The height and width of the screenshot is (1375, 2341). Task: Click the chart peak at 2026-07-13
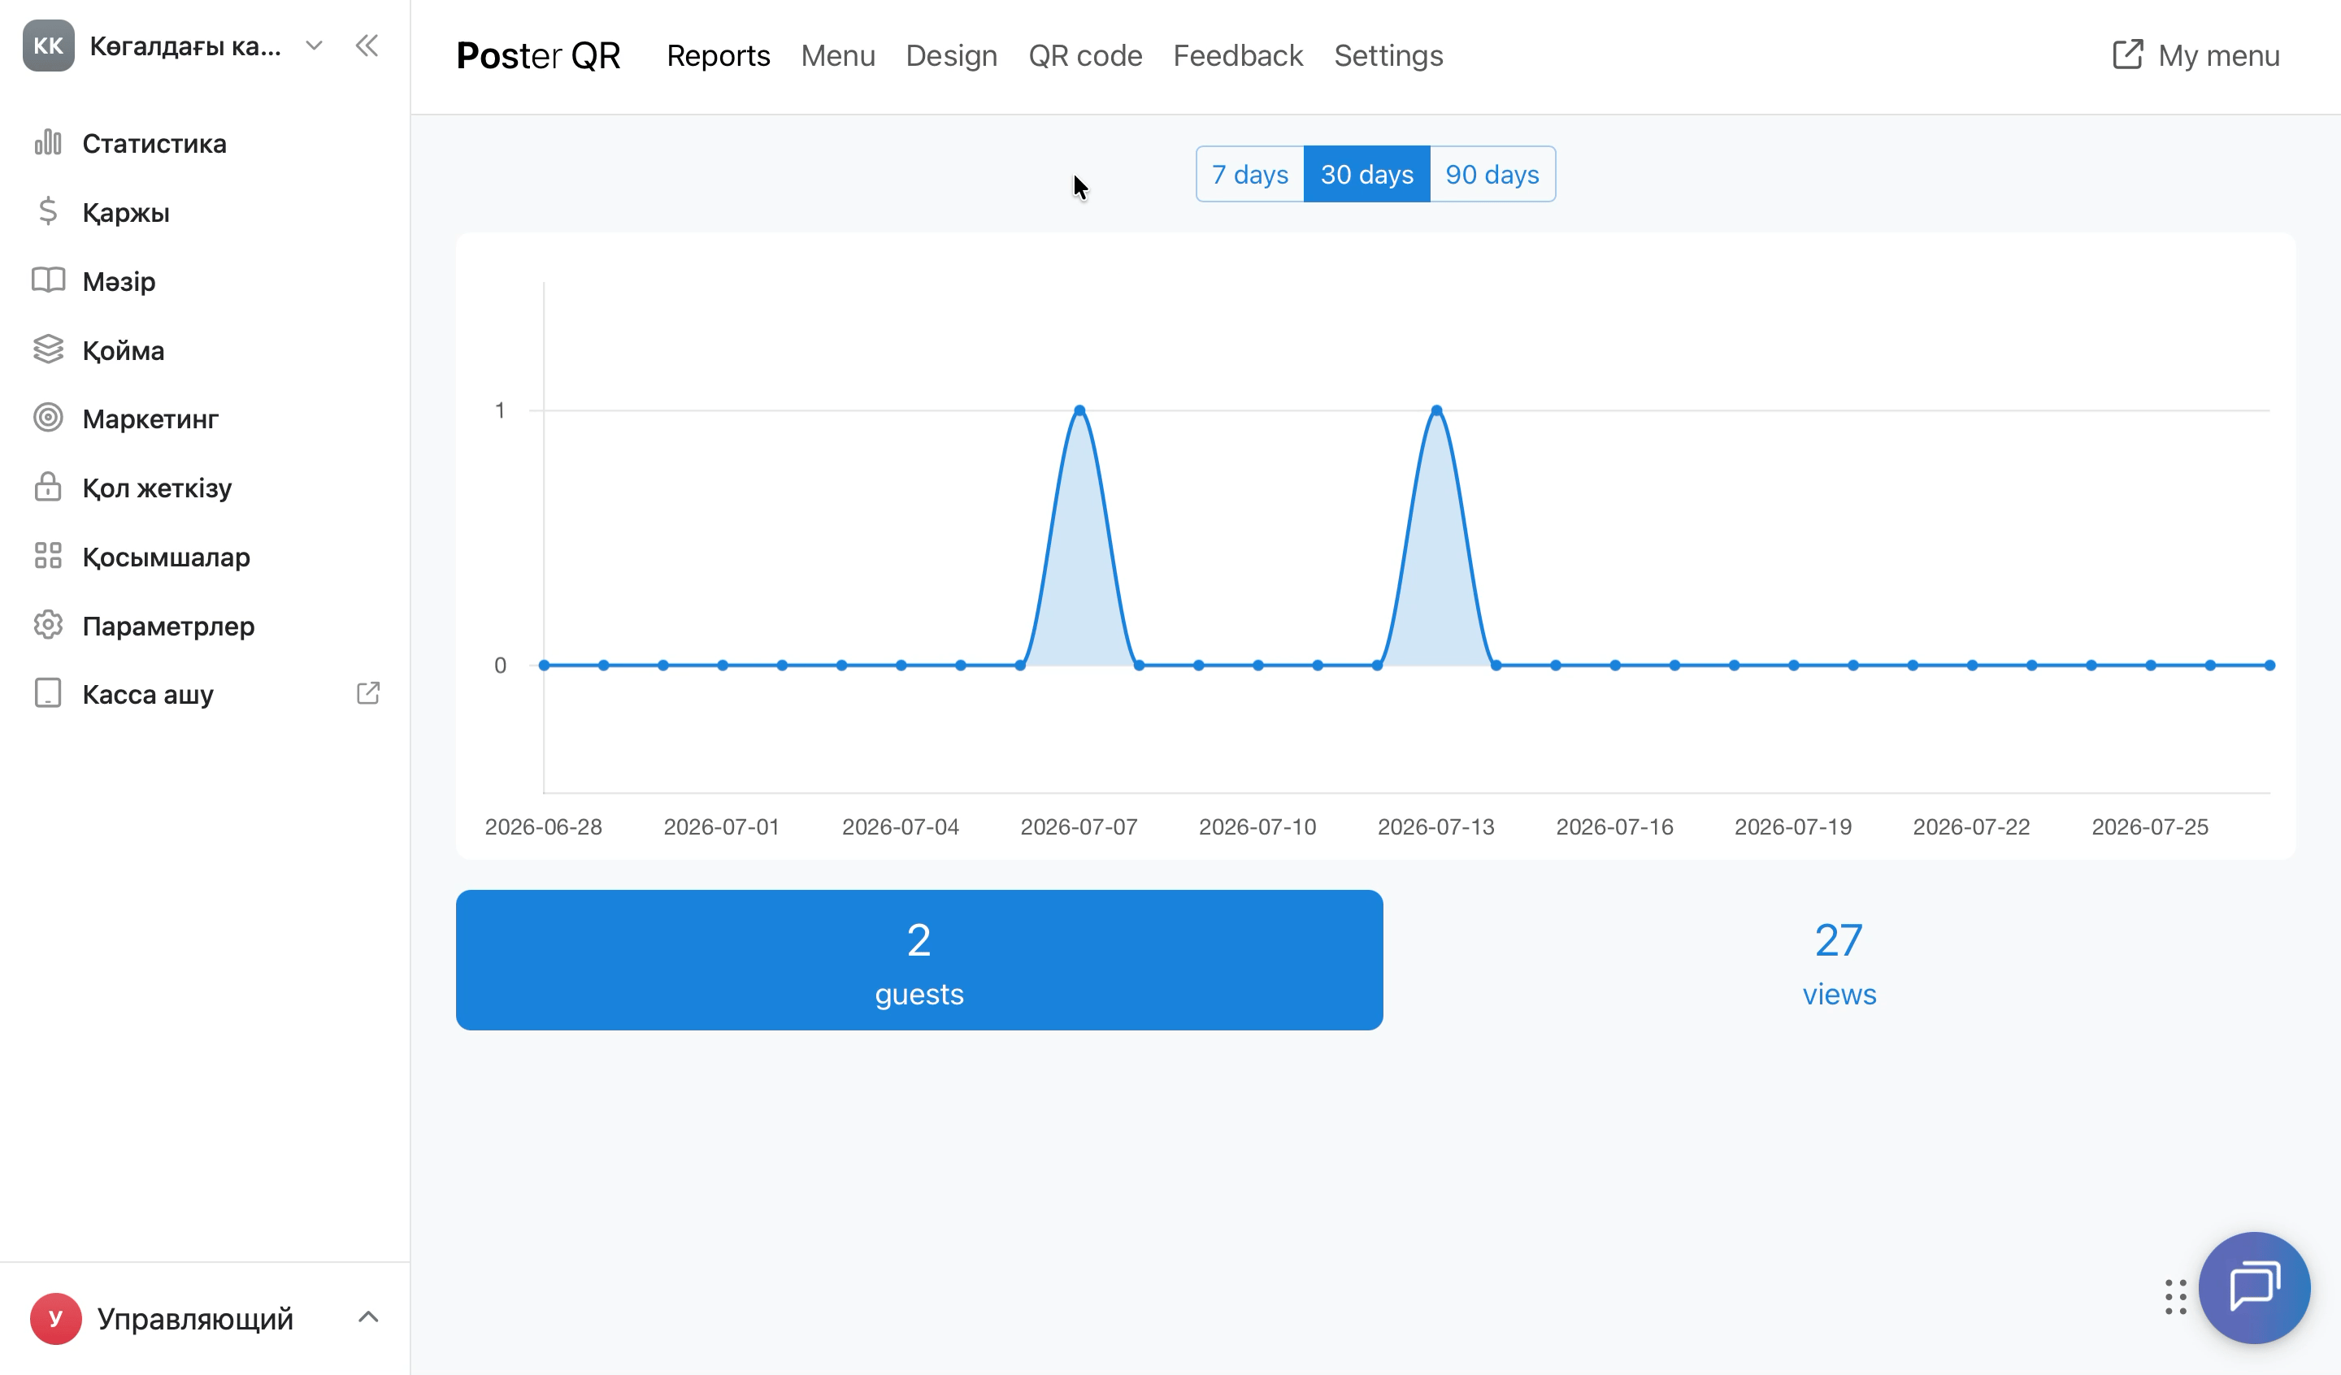1436,410
